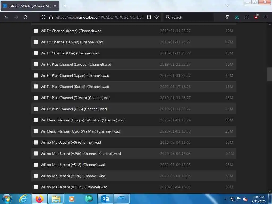Viewport: 272px width, 204px height.
Task: Open File Explorer from taskbar
Action: 56,199
